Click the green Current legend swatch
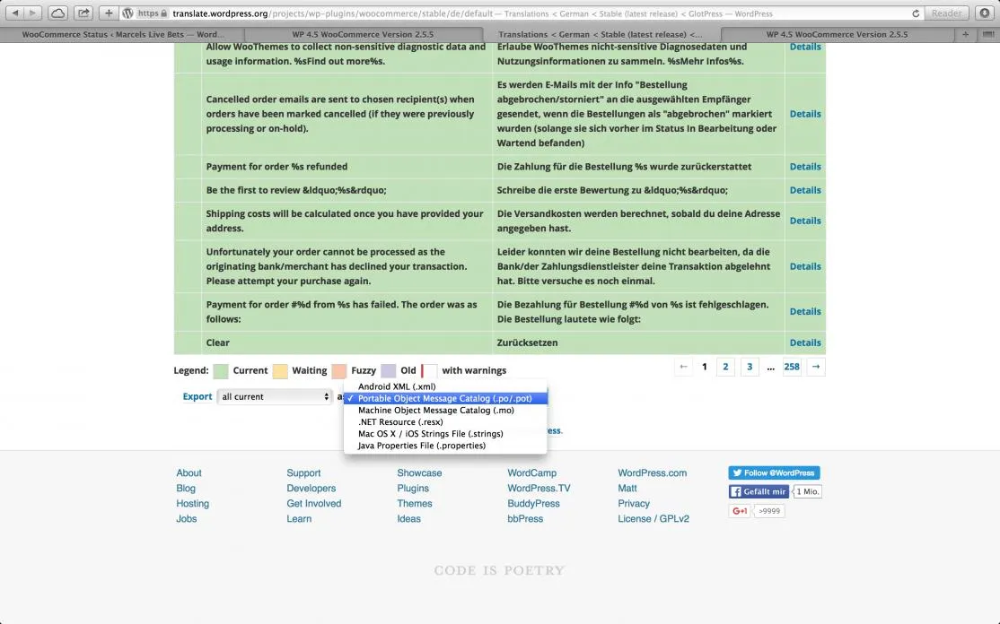 [221, 370]
